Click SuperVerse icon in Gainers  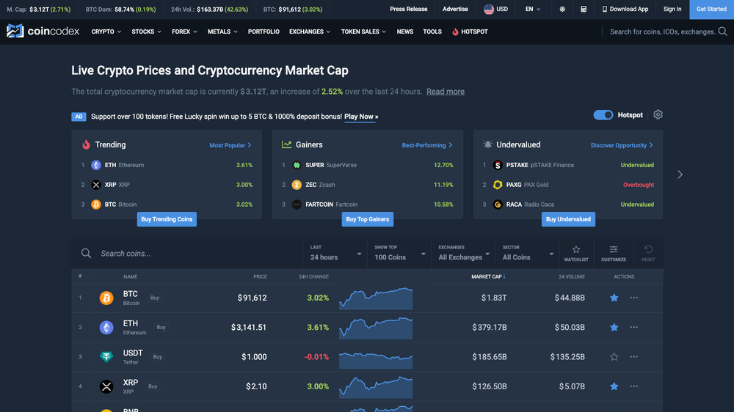coord(297,165)
